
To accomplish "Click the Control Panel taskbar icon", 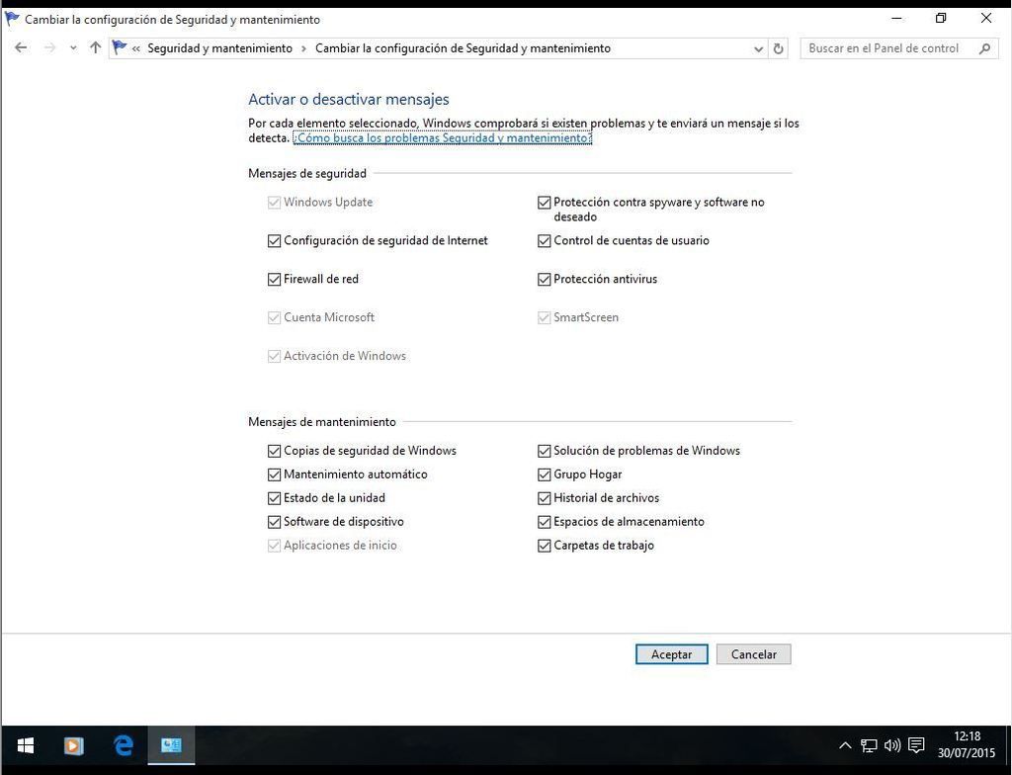I will pos(171,746).
